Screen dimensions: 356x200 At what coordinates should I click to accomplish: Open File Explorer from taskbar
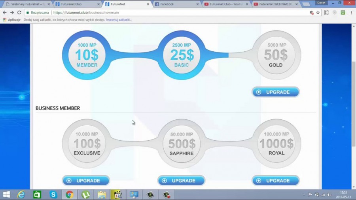(x=102, y=194)
